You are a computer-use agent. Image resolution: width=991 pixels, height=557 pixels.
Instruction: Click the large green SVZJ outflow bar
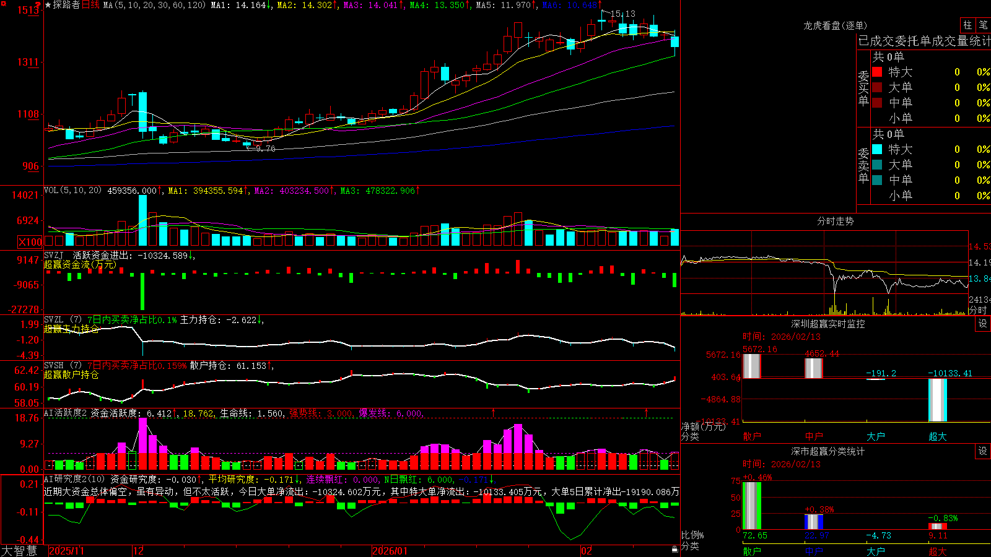[142, 291]
